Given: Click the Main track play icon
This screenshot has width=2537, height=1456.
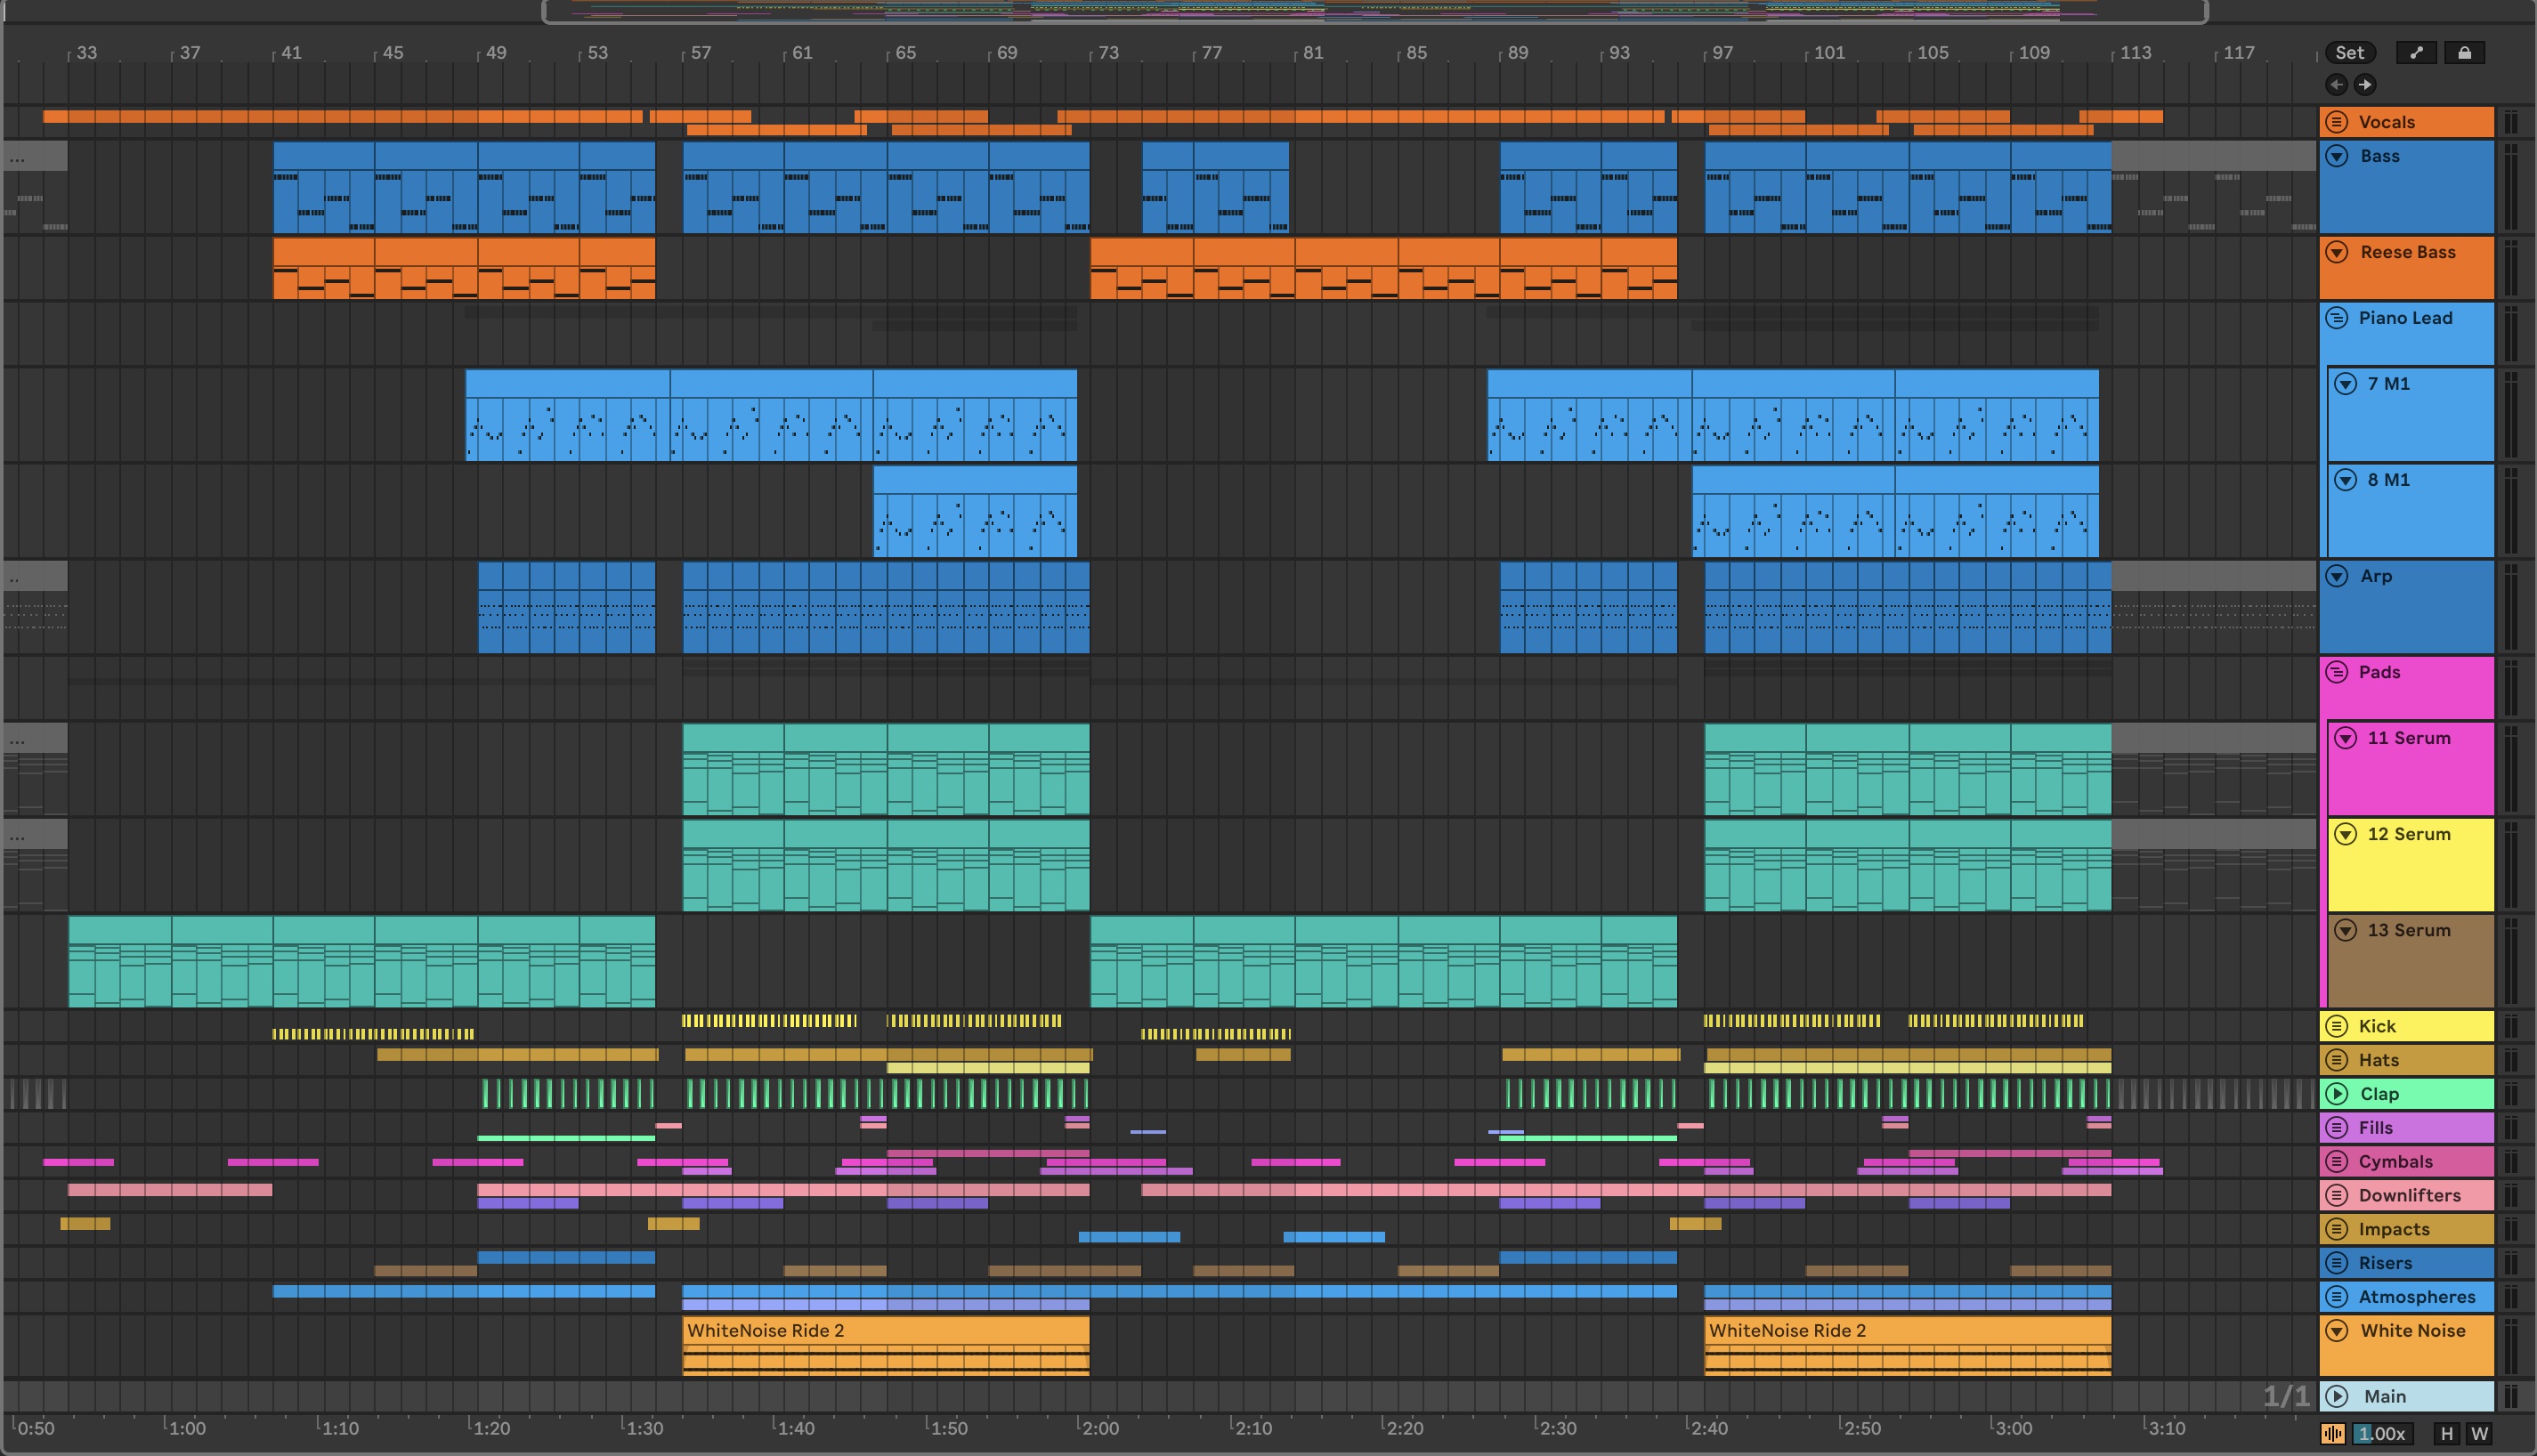Looking at the screenshot, I should click(2336, 1396).
